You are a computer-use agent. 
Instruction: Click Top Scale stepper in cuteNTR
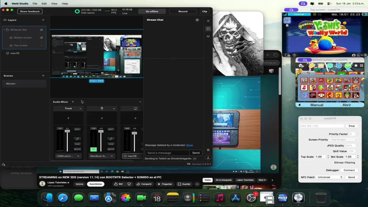328,157
